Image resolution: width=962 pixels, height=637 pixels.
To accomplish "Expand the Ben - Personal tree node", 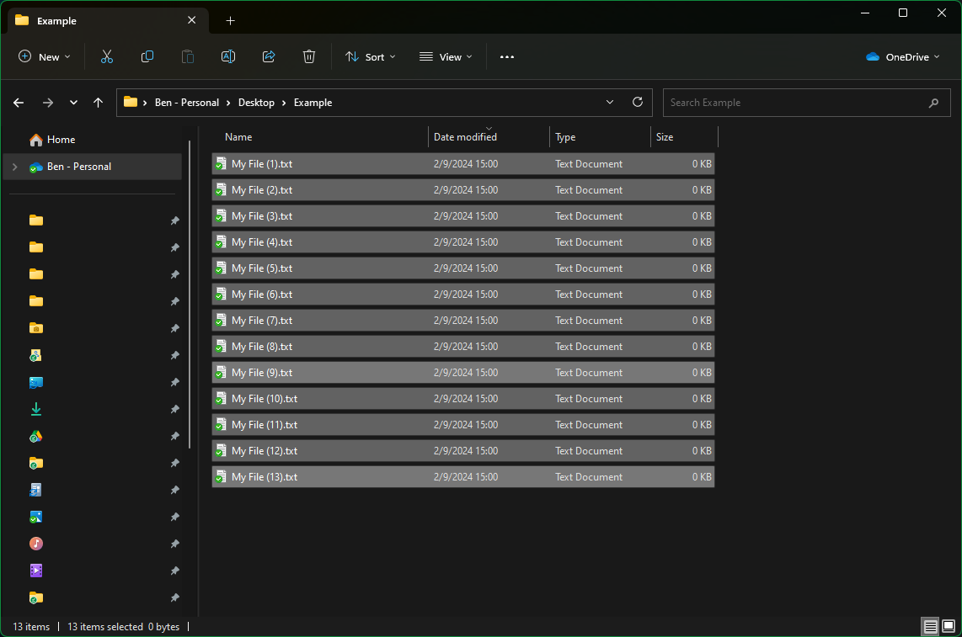I will point(14,167).
